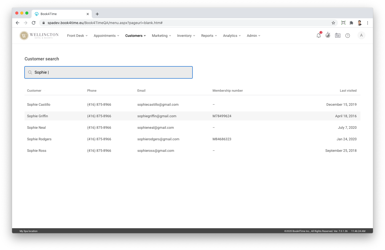This screenshot has height=250, width=385.
Task: Expand the Front Desk dropdown menu
Action: [77, 36]
